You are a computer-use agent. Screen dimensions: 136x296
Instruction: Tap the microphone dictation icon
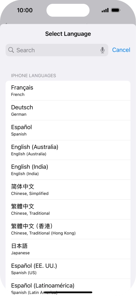click(x=102, y=50)
